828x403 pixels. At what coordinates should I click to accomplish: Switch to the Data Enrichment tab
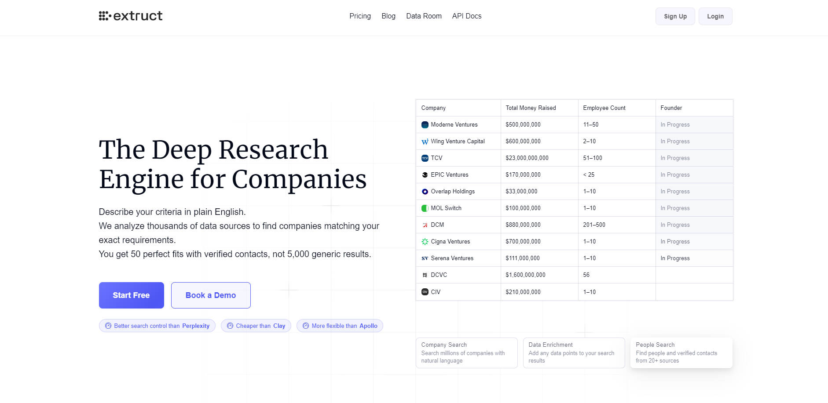pyautogui.click(x=574, y=352)
